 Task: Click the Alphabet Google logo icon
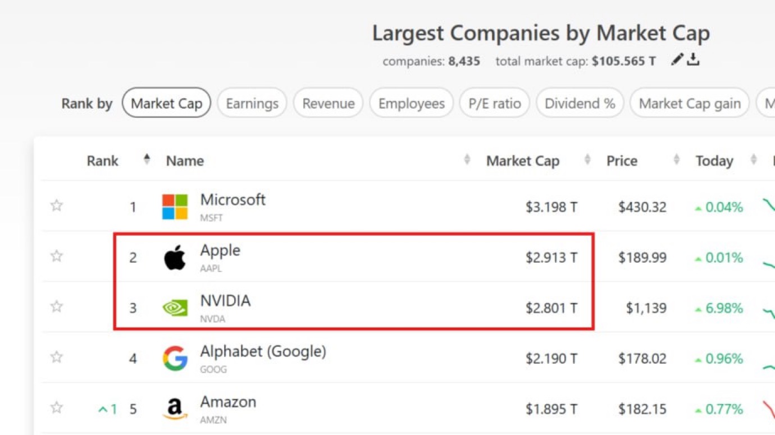[175, 358]
